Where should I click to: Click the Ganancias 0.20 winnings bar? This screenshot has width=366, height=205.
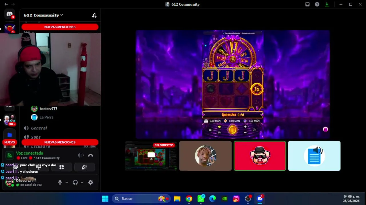(x=233, y=115)
